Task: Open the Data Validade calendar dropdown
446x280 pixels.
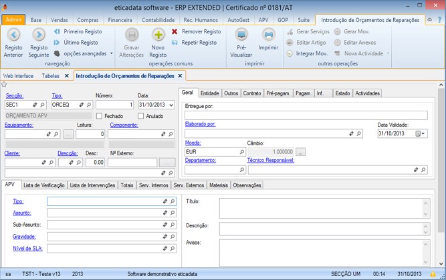Action: coord(421,133)
